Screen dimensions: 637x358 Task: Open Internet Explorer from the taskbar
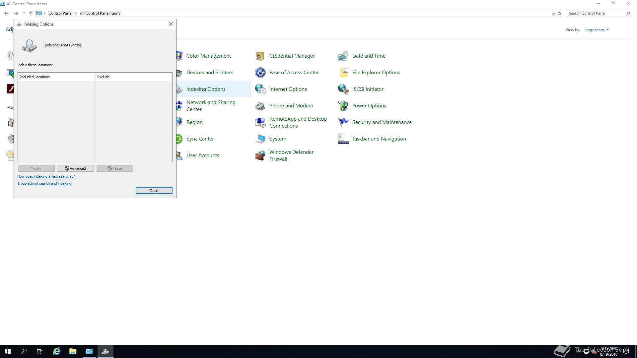[57, 351]
